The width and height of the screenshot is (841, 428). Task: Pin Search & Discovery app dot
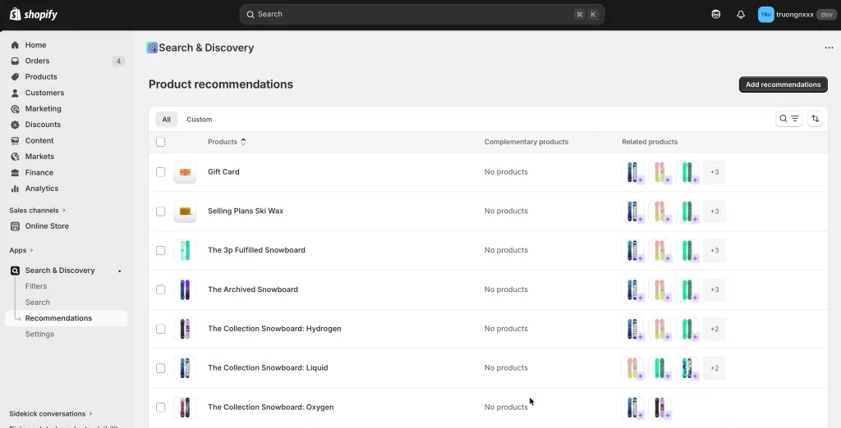tap(120, 271)
